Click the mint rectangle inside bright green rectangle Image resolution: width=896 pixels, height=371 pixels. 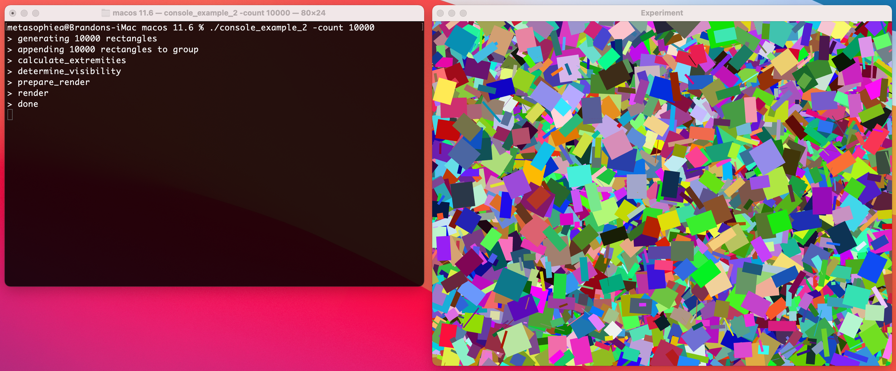pyautogui.click(x=725, y=35)
